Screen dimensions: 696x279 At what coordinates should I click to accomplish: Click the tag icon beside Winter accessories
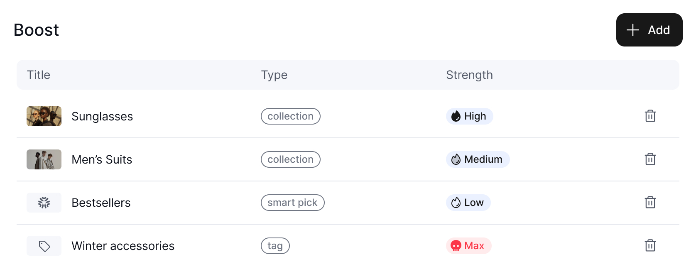point(44,246)
